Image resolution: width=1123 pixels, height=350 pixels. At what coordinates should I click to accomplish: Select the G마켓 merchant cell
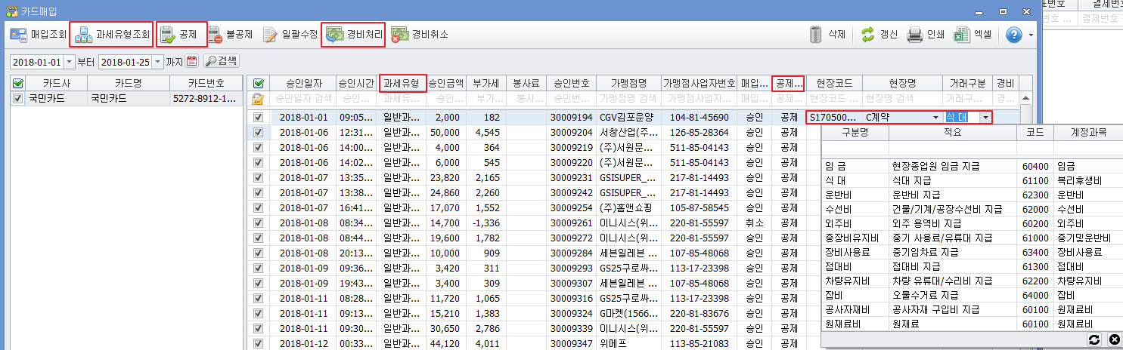coord(628,314)
